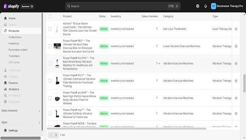Viewport: 246px width, 140px height.
Task: Click "Lineal Vibration Exercise Machines" category cell
Action: [182, 46]
